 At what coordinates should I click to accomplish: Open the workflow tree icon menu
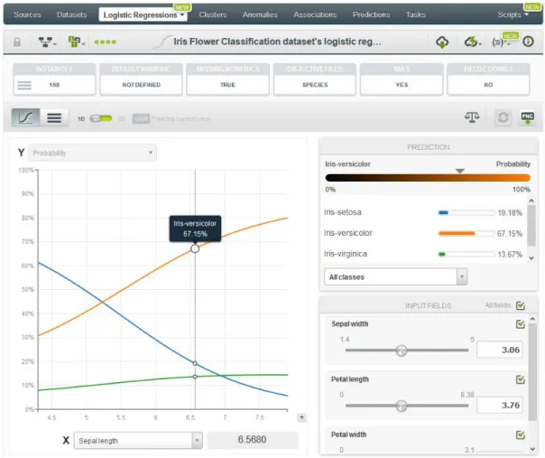tap(47, 42)
